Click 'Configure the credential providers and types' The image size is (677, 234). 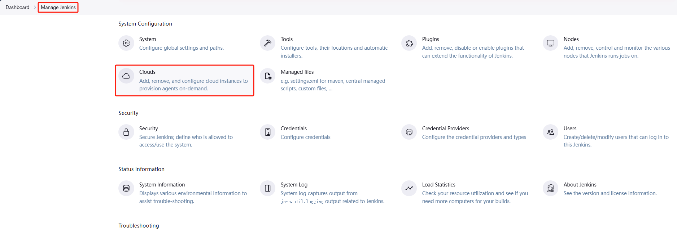coord(474,137)
